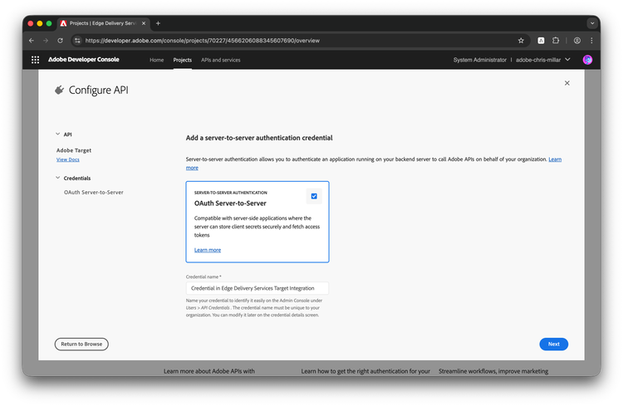This screenshot has height=406, width=623.
Task: Go to the Home tab
Action: coord(156,60)
